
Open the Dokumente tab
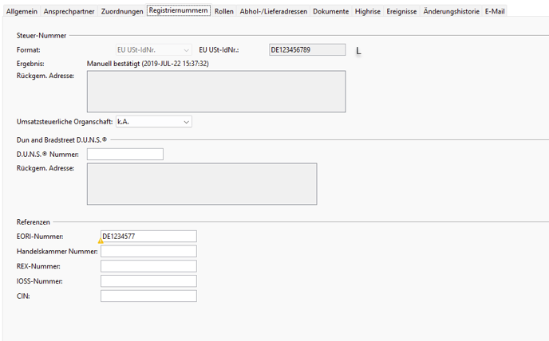(331, 11)
